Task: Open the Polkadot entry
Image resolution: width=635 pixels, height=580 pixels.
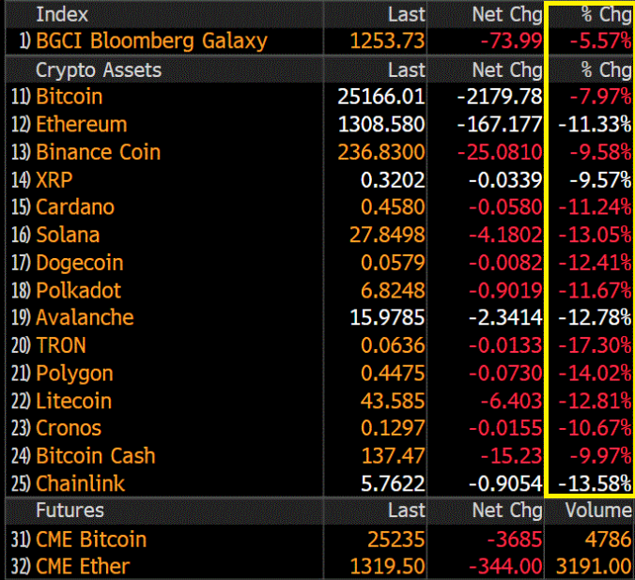Action: [x=79, y=291]
